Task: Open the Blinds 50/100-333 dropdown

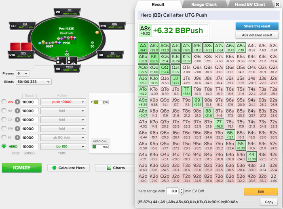Action: [x=34, y=82]
